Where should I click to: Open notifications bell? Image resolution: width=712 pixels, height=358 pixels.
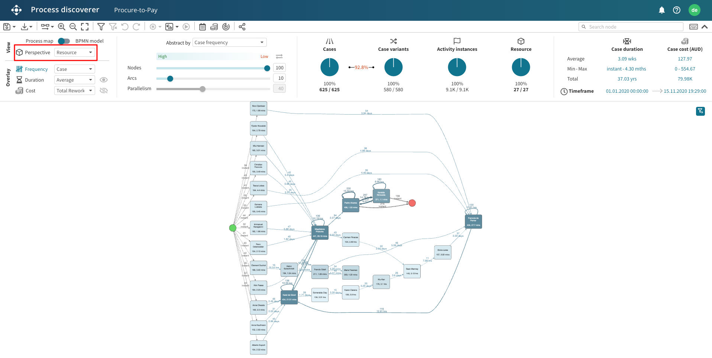pos(661,10)
